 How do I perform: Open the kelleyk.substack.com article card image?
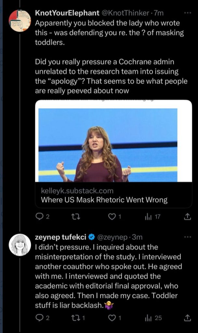tap(108, 145)
